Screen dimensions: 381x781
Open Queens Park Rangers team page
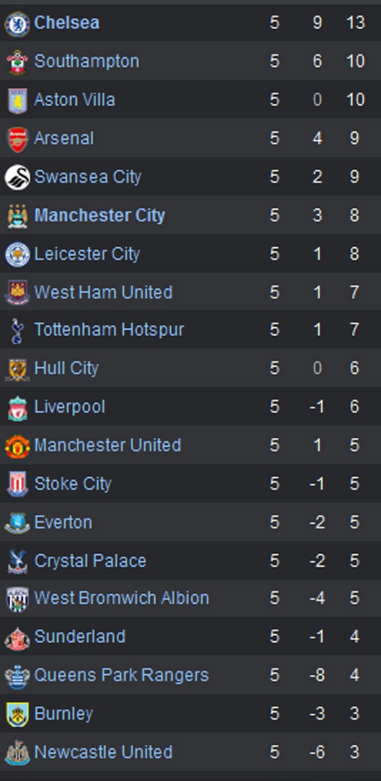pyautogui.click(x=121, y=675)
